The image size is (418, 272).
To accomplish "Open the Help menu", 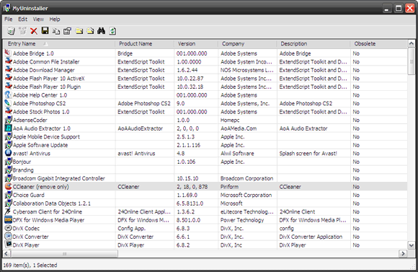I will [x=55, y=19].
